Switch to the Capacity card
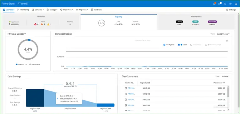This screenshot has height=114, width=240. (119, 22)
